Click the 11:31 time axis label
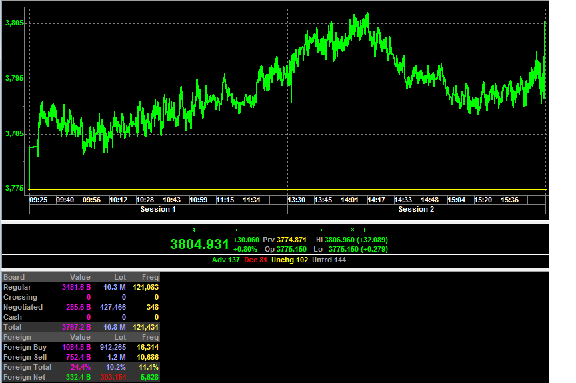Screen dimensions: 576x383 tap(251, 200)
